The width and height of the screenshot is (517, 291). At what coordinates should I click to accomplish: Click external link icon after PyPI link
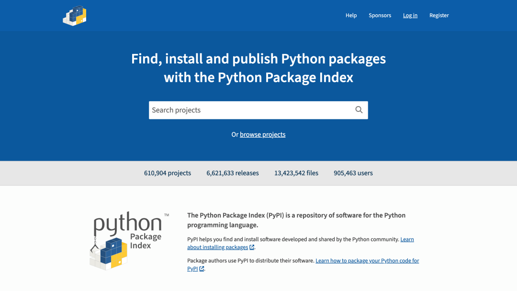click(x=202, y=269)
